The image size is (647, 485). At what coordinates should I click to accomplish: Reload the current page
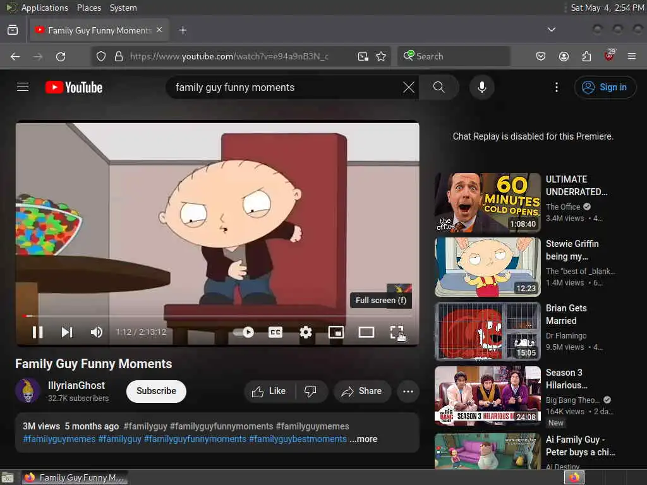tap(61, 56)
